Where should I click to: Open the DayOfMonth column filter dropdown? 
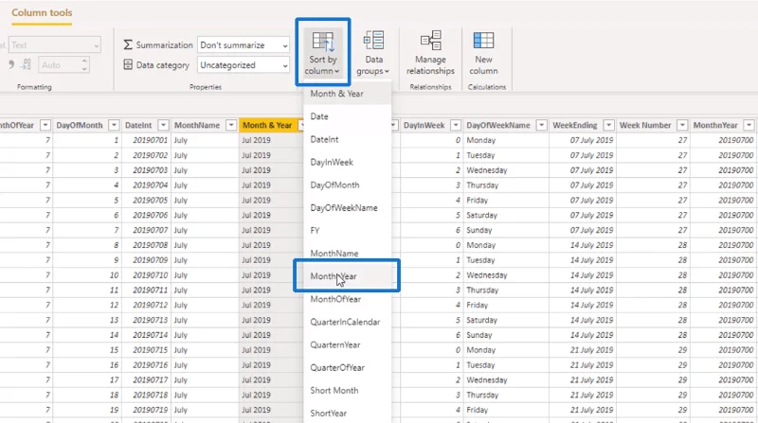coord(114,125)
